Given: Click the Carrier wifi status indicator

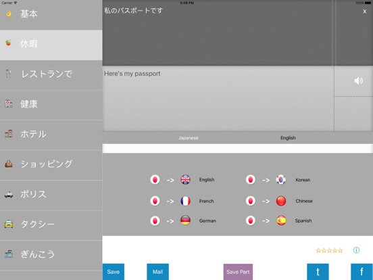Looking at the screenshot, I should pyautogui.click(x=9, y=3).
